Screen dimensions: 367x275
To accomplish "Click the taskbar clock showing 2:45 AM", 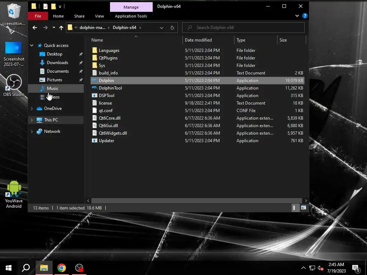I will click(x=336, y=268).
